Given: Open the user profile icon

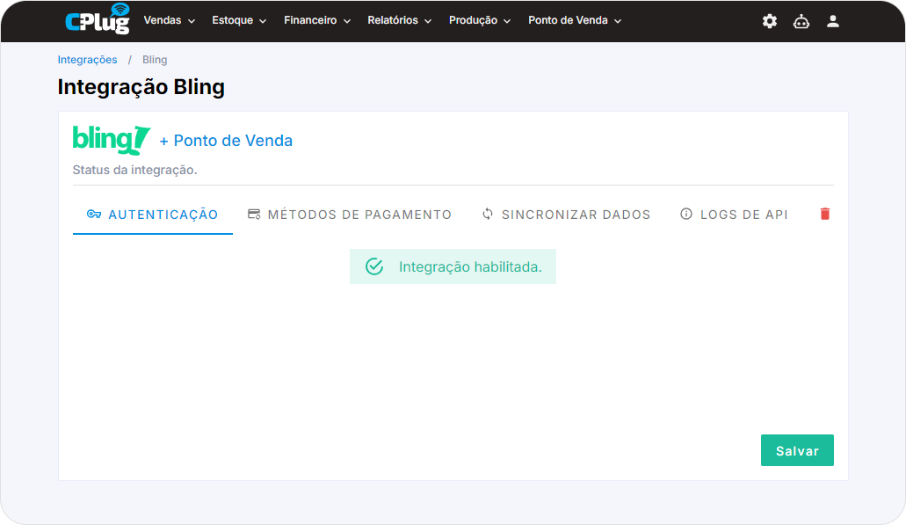Looking at the screenshot, I should (832, 21).
